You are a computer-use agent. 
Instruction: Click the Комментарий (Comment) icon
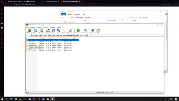86,31
